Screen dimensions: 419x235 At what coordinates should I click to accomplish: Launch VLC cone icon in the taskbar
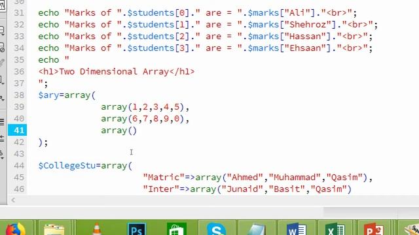pos(96,229)
